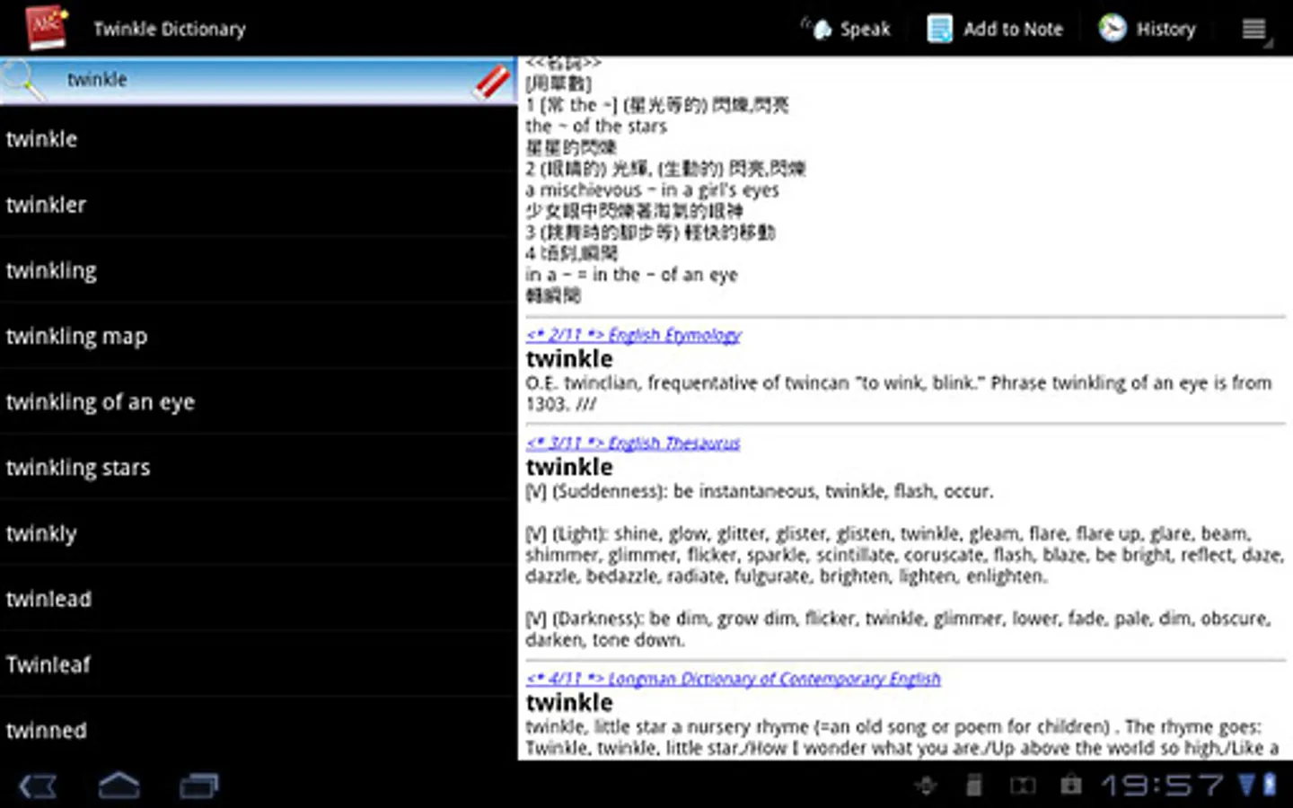
Task: Open the English Etymology dictionary link
Action: click(x=634, y=335)
